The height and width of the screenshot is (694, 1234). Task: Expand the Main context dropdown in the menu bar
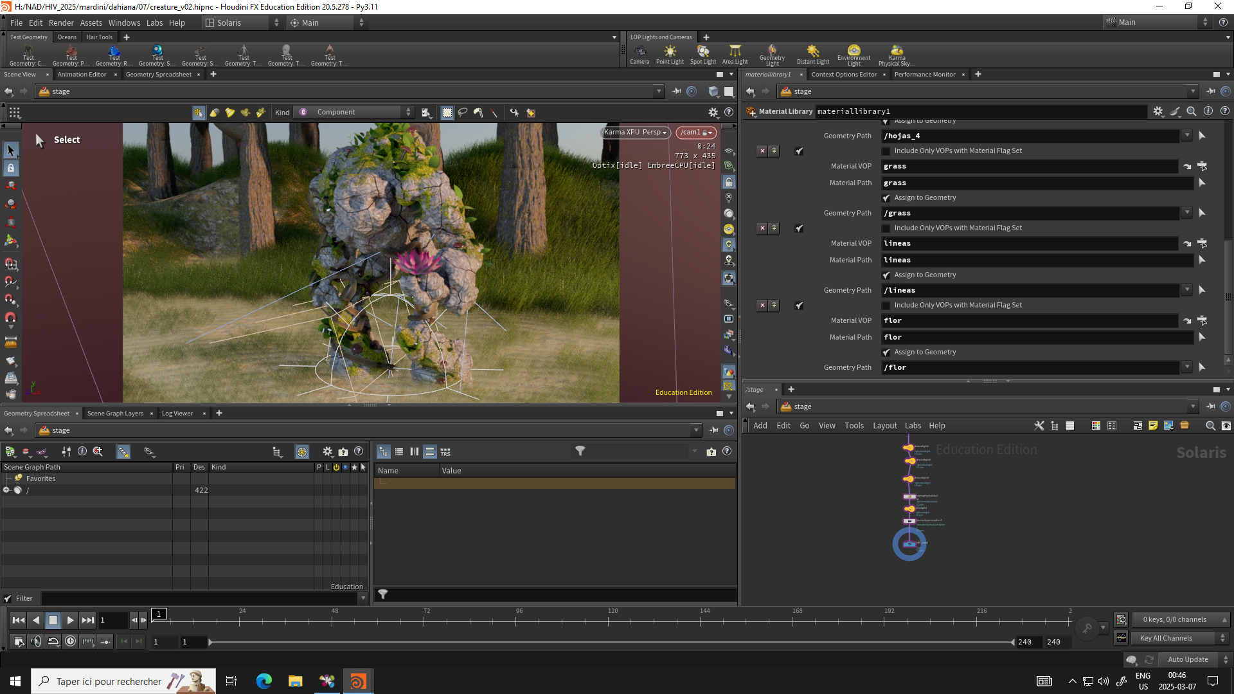tap(326, 23)
